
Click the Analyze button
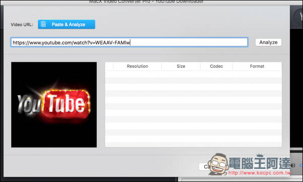[x=268, y=42]
